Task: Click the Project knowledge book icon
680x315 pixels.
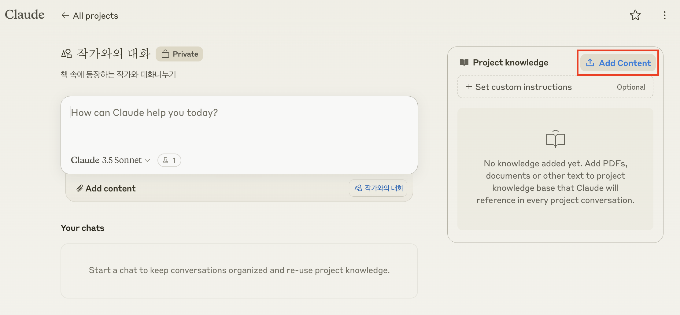Action: [x=464, y=63]
